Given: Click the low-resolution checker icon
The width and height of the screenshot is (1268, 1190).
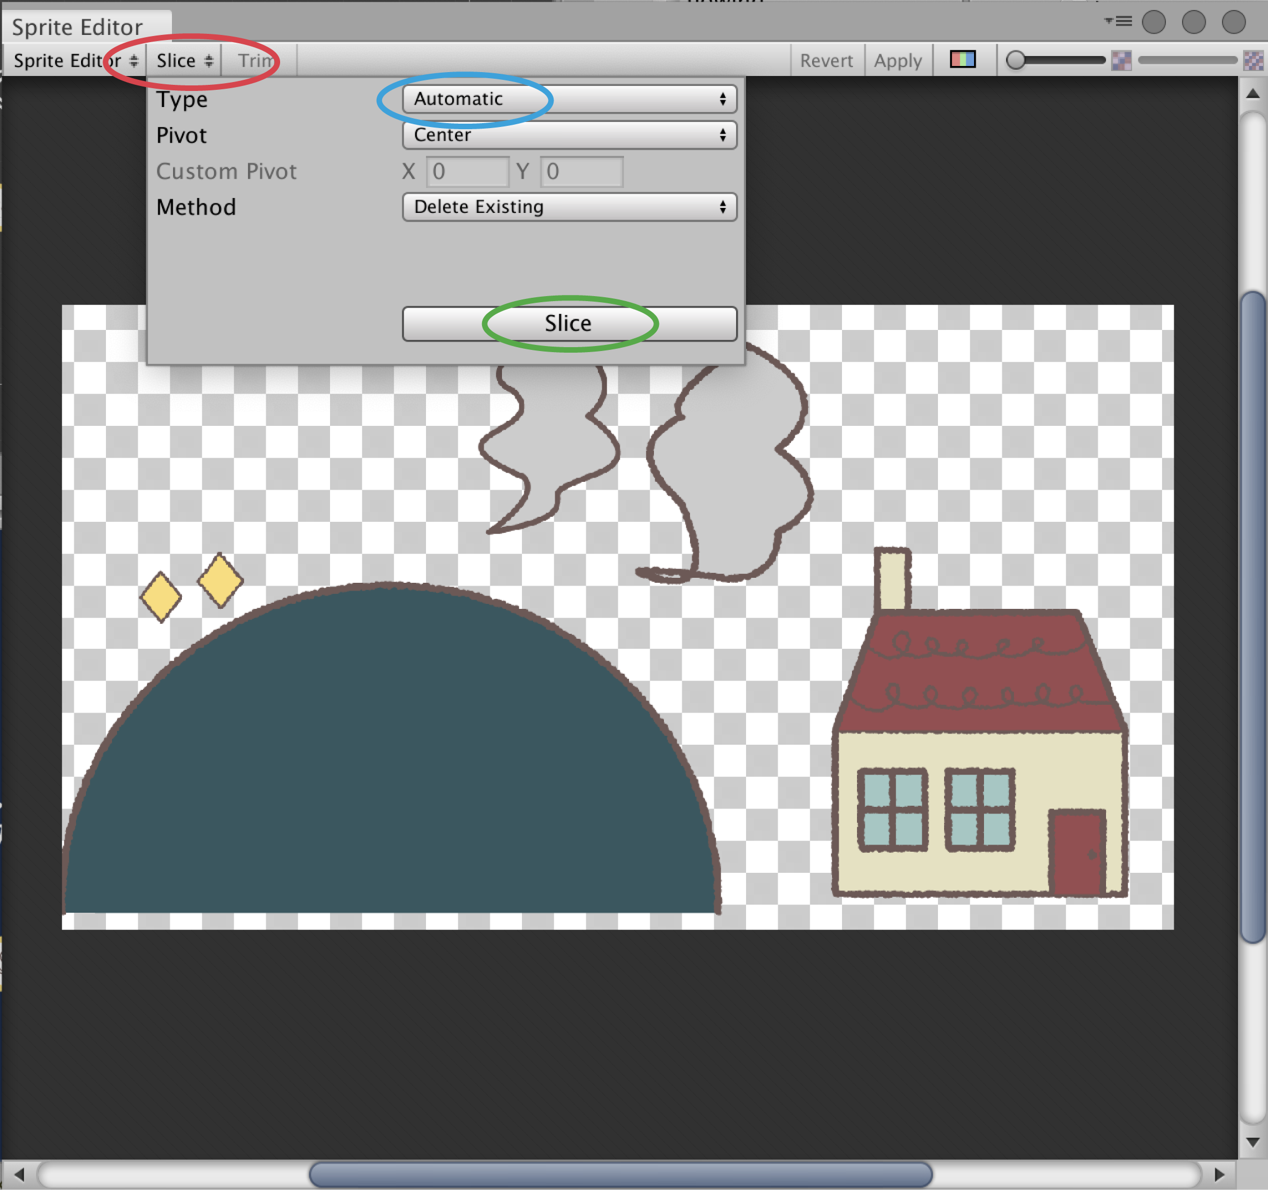Looking at the screenshot, I should [1120, 60].
